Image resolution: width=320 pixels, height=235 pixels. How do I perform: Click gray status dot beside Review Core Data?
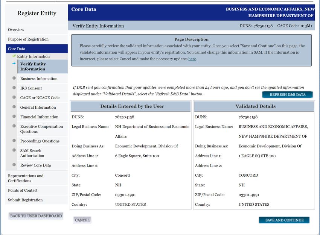pyautogui.click(x=14, y=165)
